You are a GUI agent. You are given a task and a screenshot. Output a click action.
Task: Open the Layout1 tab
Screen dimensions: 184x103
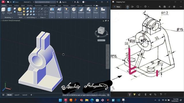17,95
